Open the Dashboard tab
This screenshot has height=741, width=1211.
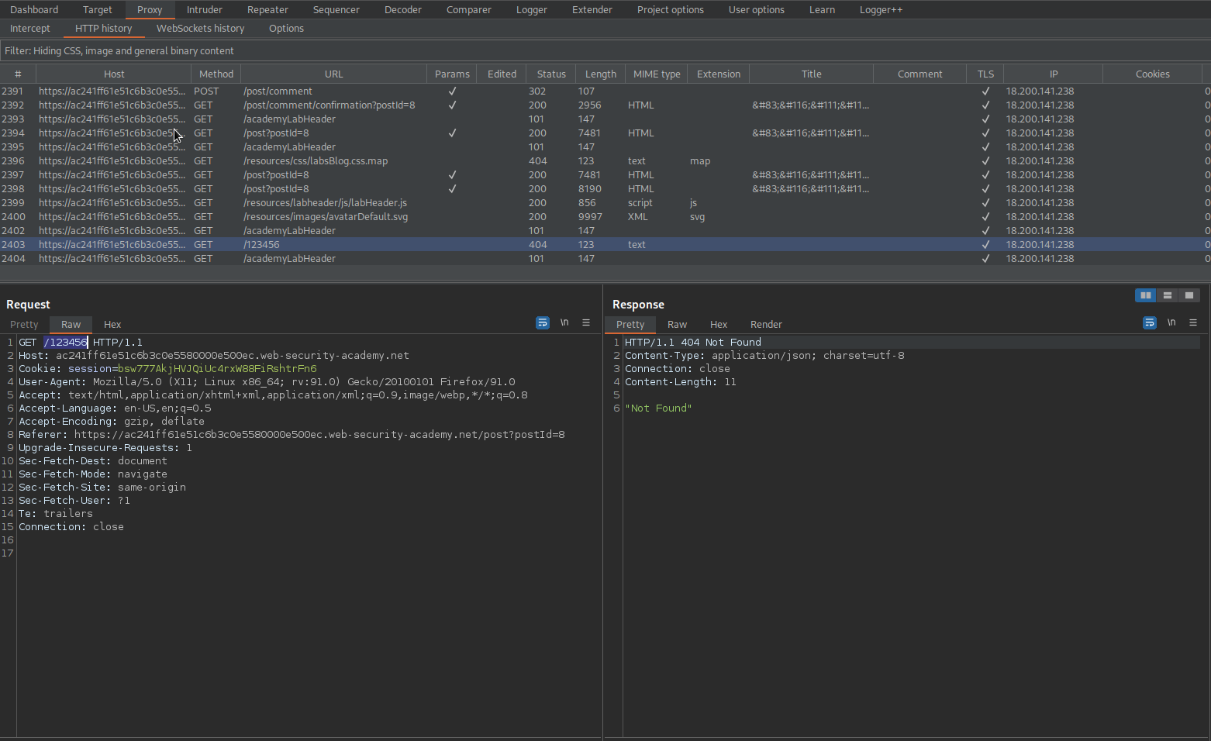click(34, 9)
